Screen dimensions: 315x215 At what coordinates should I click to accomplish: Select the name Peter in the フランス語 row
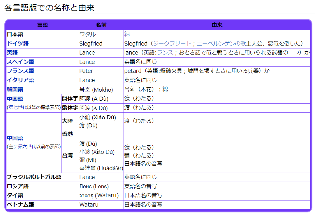pos(86,71)
